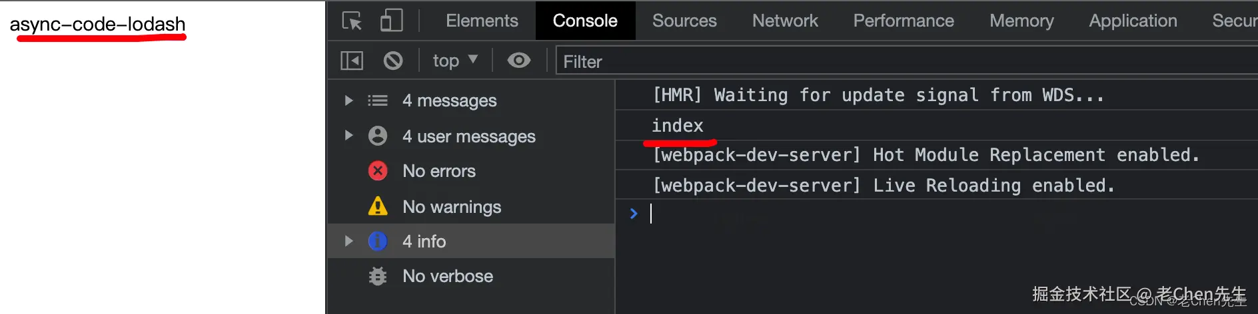This screenshot has height=314, width=1258.
Task: Activate the inspect element picker icon
Action: pyautogui.click(x=352, y=21)
